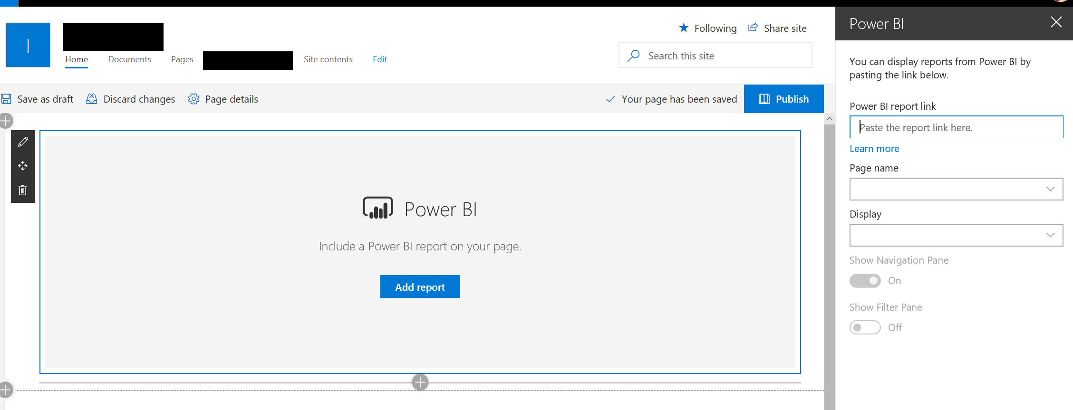Click the edit web part pencil icon

(x=23, y=142)
